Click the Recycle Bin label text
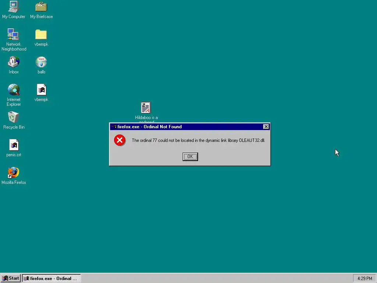This screenshot has height=283, width=377. tap(14, 127)
